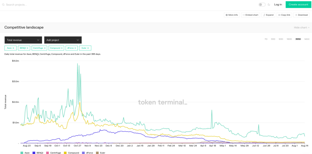Select the 7D time range

click(x=266, y=39)
